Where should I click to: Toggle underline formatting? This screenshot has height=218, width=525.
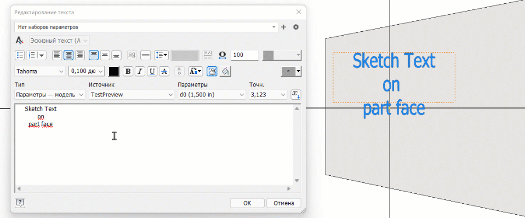(152, 71)
